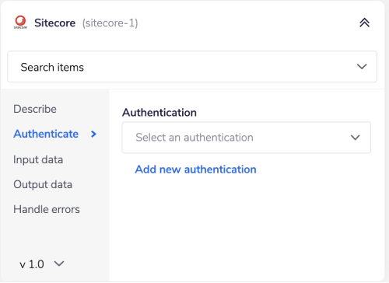
Task: Click the Sitecore connector title
Action: [55, 23]
